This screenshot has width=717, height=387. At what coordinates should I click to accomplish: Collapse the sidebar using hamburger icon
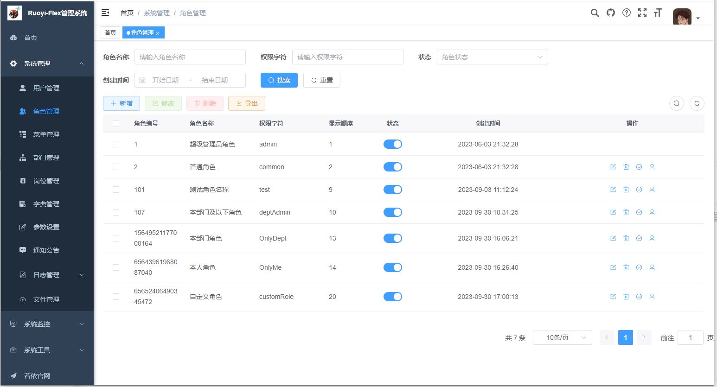105,13
